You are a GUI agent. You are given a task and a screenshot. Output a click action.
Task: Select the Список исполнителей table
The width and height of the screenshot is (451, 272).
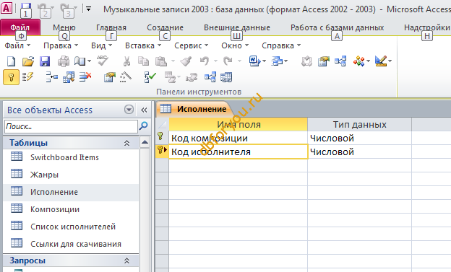[x=71, y=227]
